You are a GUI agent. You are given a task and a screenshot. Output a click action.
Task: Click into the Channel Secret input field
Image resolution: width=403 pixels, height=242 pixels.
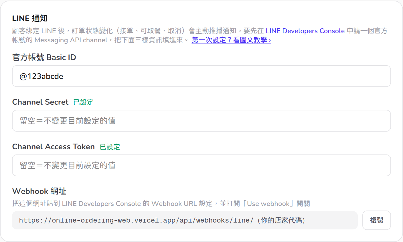[x=201, y=121]
